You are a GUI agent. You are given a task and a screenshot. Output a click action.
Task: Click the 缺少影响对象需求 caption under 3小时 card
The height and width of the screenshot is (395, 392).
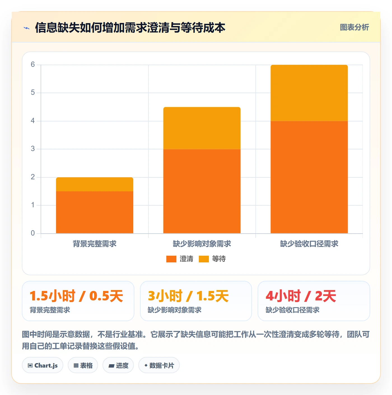(x=174, y=310)
